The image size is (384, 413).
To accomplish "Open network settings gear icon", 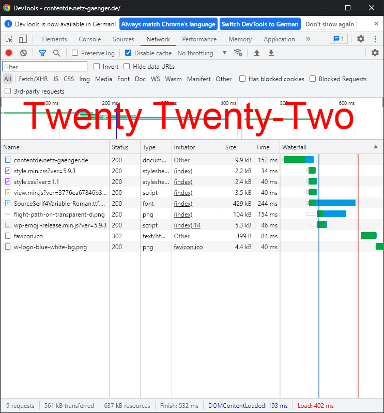I will pos(375,53).
